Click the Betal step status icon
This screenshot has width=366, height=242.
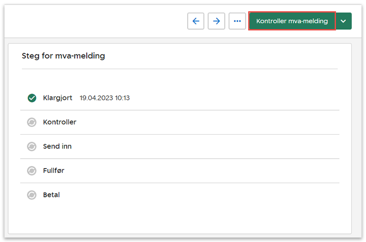click(32, 195)
